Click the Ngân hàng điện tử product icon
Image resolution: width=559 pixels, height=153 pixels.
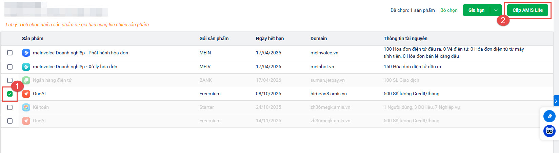click(26, 80)
